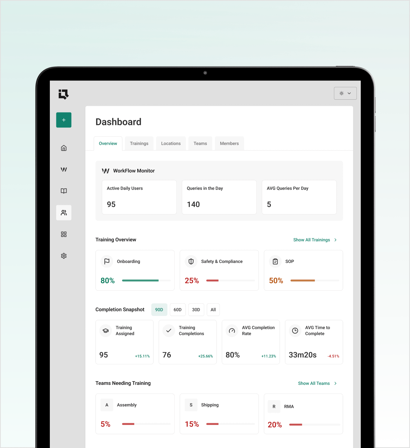
Task: Switch to the Trainings tab
Action: pos(139,144)
